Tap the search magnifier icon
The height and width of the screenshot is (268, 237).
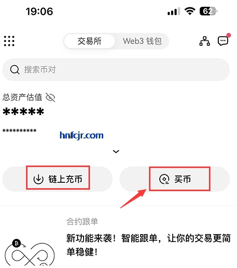coord(15,69)
